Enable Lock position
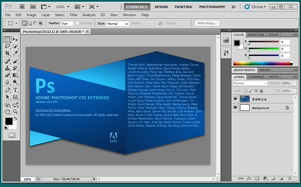Viewport: 301px width, 187px height. [x=256, y=91]
